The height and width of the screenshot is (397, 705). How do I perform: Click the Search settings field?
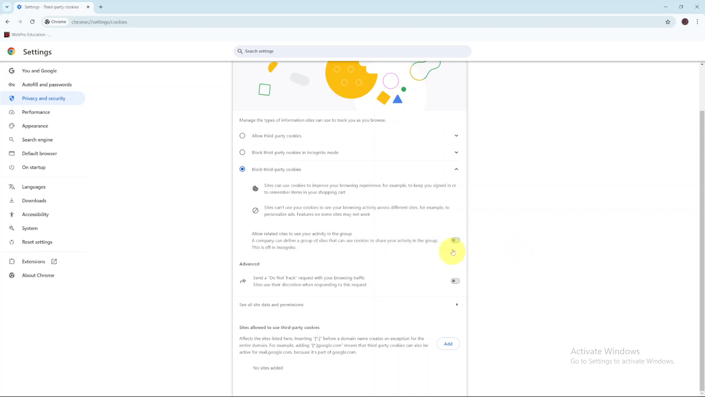(352, 51)
